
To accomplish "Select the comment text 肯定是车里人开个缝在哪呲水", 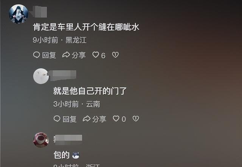I will tap(86, 27).
